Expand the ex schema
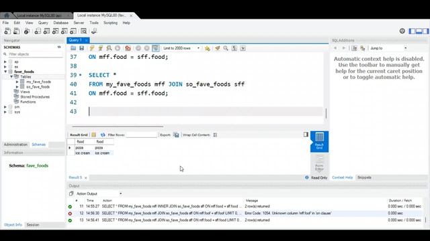Screen dimensions: 430x241 5,67
